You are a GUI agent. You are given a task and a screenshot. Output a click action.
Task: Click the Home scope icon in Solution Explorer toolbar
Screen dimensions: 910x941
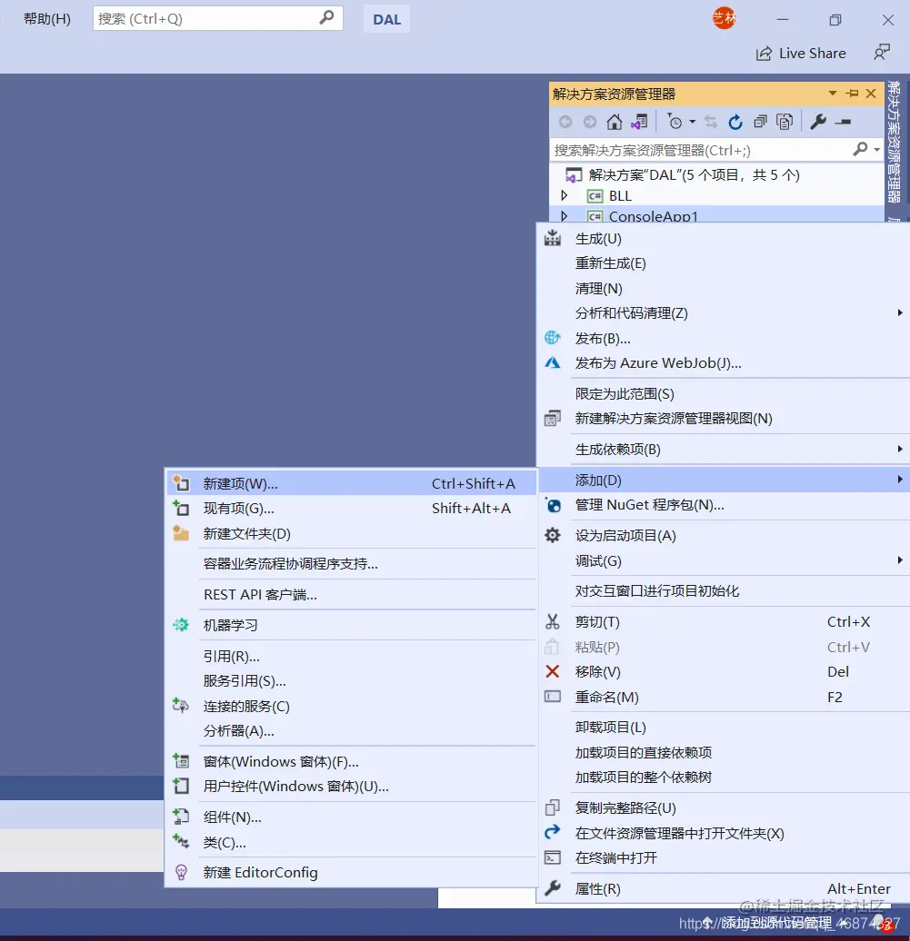615,122
